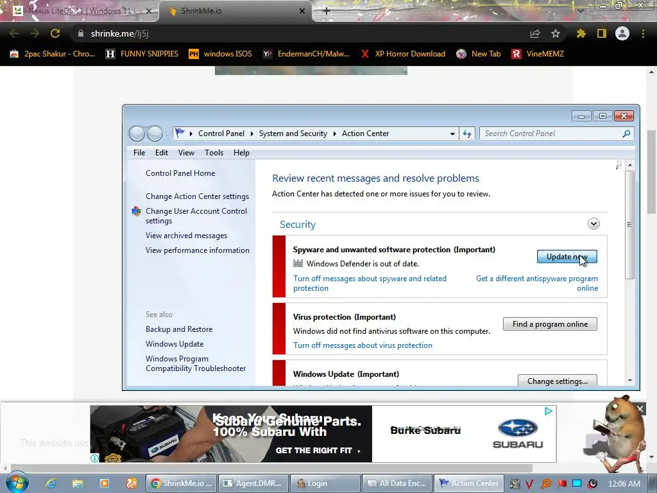Click the page horizontal scrollbar thumb

point(271,468)
